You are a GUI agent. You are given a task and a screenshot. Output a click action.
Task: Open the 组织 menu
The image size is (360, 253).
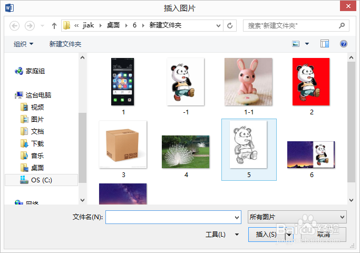click(23, 44)
